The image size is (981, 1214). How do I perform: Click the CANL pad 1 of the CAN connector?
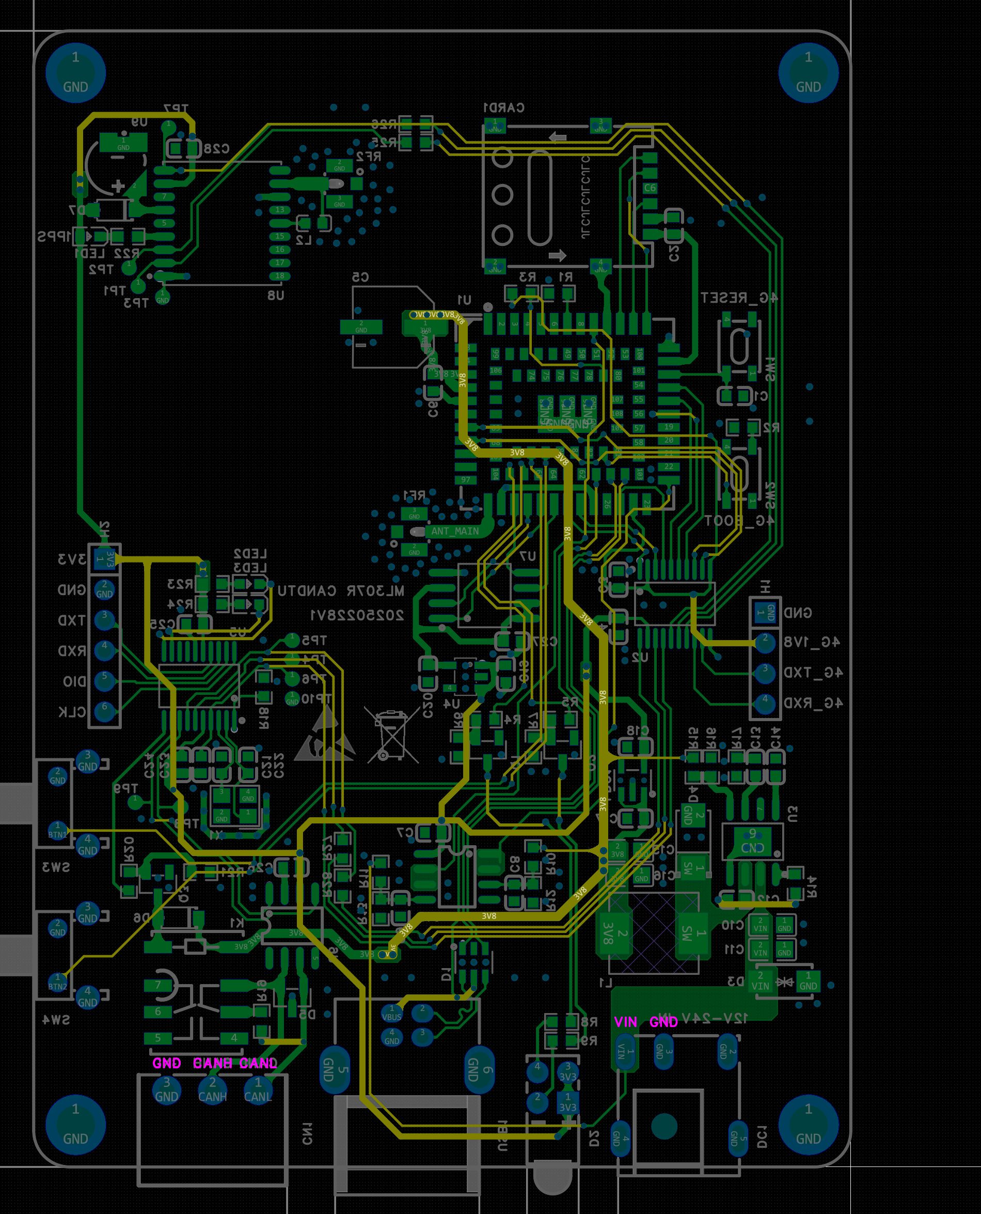click(x=258, y=1089)
